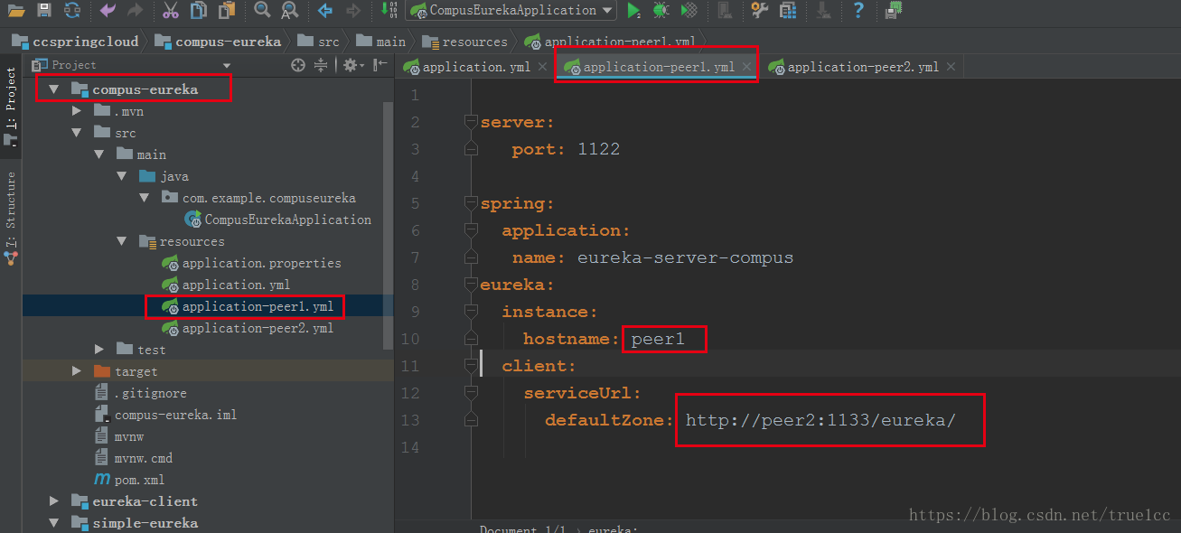Viewport: 1181px width, 533px height.
Task: Click src in the breadcrumb bar
Action: click(x=318, y=42)
